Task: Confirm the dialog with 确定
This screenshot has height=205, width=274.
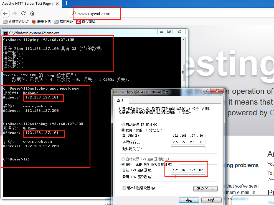Action: click(189, 200)
